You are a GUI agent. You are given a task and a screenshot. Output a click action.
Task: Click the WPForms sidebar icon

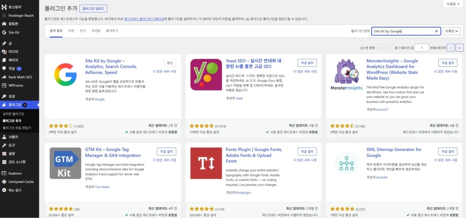[x=4, y=85]
